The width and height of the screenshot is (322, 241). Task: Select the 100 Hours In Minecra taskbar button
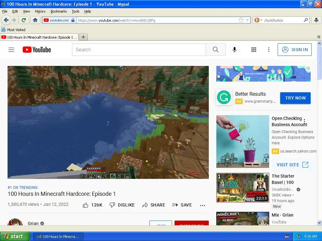pyautogui.click(x=58, y=237)
